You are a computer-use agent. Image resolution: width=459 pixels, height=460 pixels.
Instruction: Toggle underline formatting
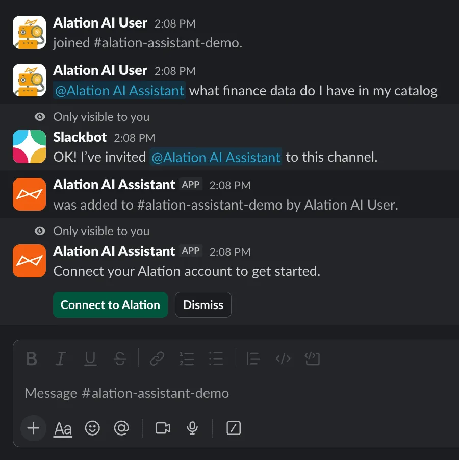(90, 359)
